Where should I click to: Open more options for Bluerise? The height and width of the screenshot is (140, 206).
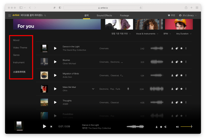point(186,62)
